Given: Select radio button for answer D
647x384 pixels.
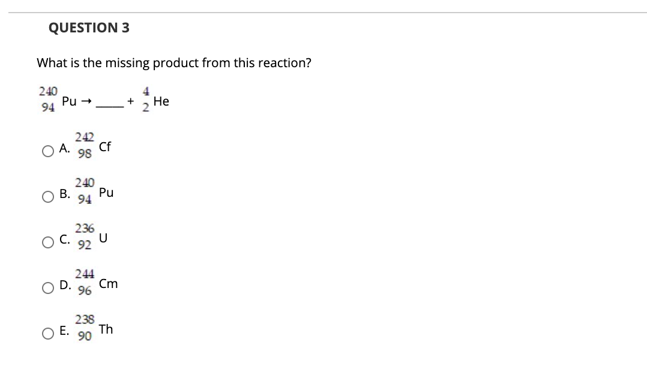Looking at the screenshot, I should [x=47, y=289].
